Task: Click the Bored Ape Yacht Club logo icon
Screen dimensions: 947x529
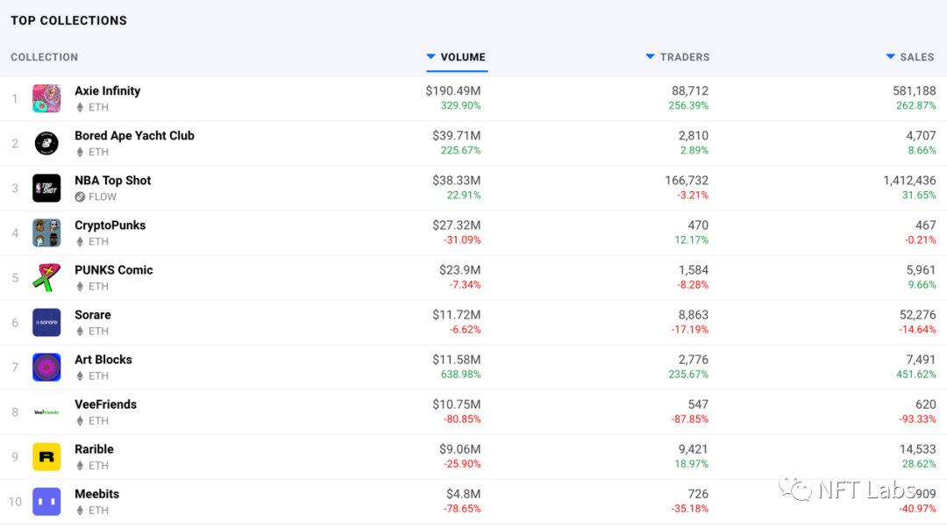Action: click(46, 143)
